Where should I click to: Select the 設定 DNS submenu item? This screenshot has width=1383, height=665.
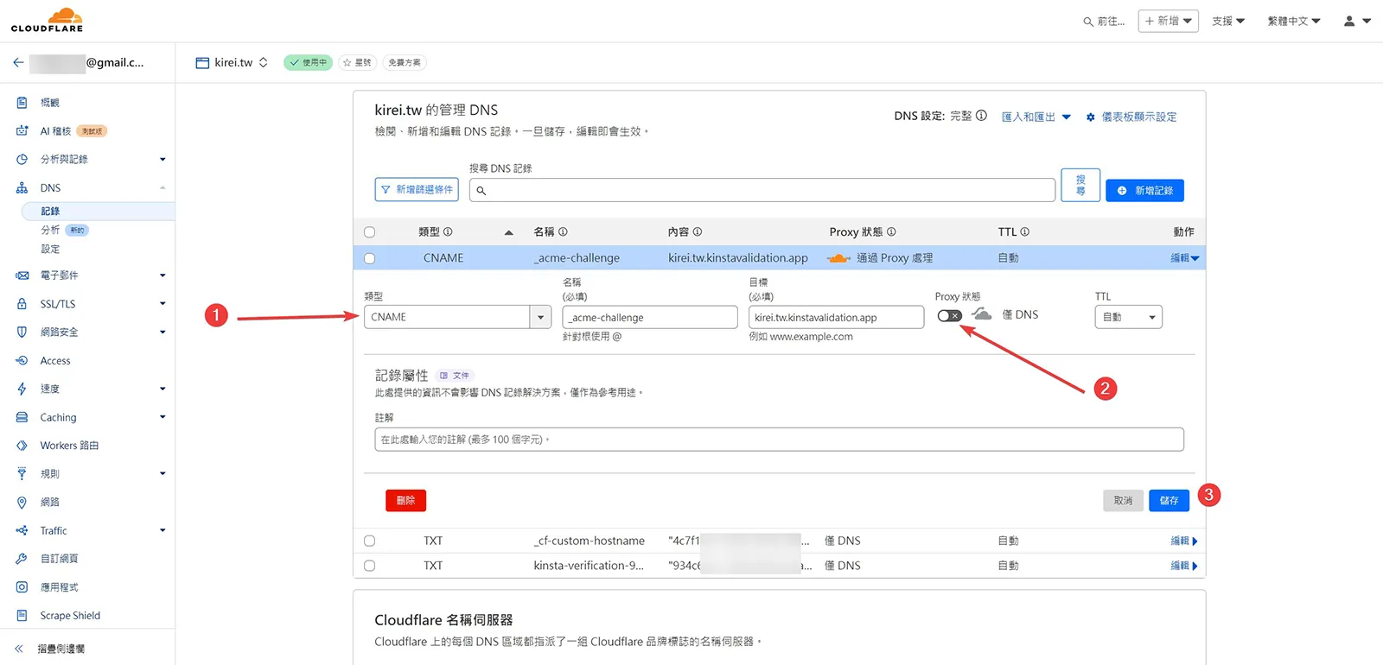50,249
